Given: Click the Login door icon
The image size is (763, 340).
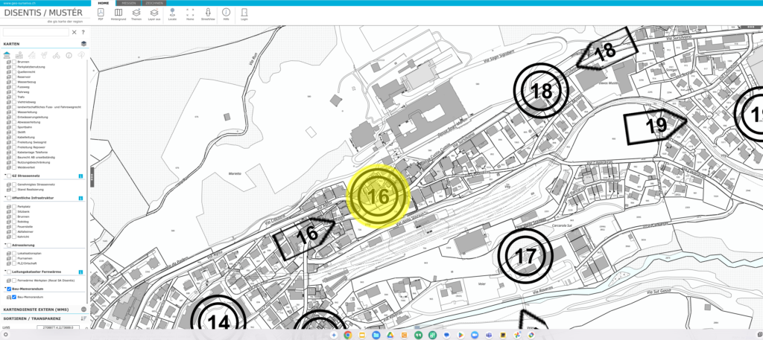Looking at the screenshot, I should coord(244,13).
